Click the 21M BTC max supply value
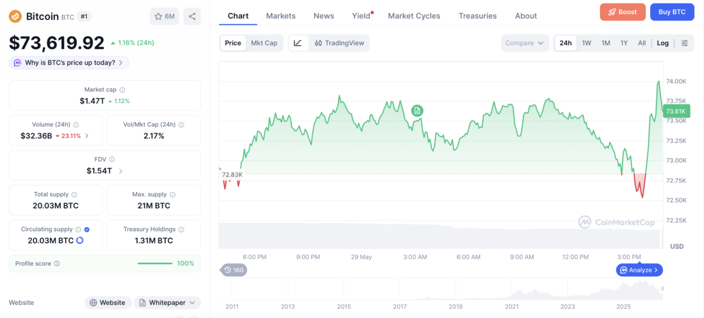Screen dimensions: 704x318 [x=154, y=206]
